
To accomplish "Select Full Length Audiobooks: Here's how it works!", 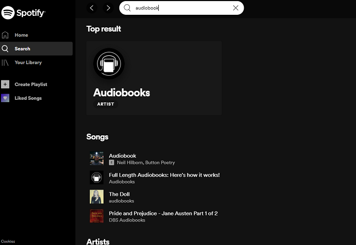I will tap(164, 175).
